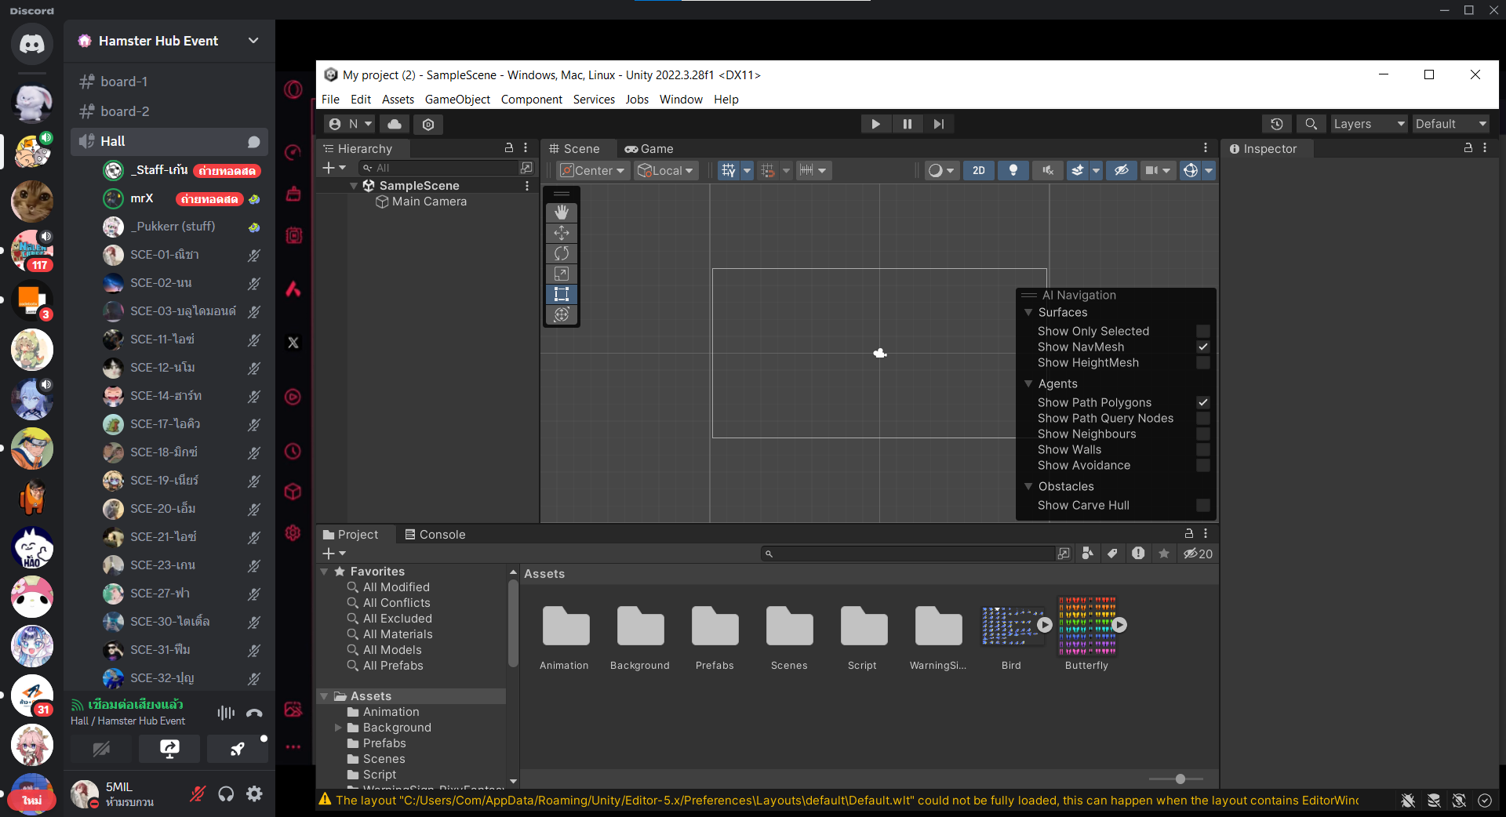This screenshot has width=1506, height=817.
Task: Enable the Show Only Selected checkbox
Action: [x=1203, y=331]
